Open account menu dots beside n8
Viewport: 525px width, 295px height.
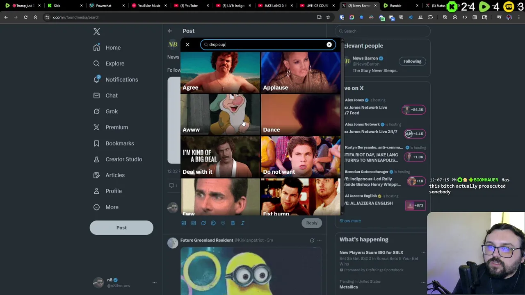pos(155,283)
